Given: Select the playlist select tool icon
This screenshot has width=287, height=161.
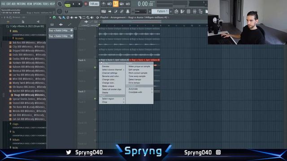Looking at the screenshot, I should pyautogui.click(x=84, y=17).
